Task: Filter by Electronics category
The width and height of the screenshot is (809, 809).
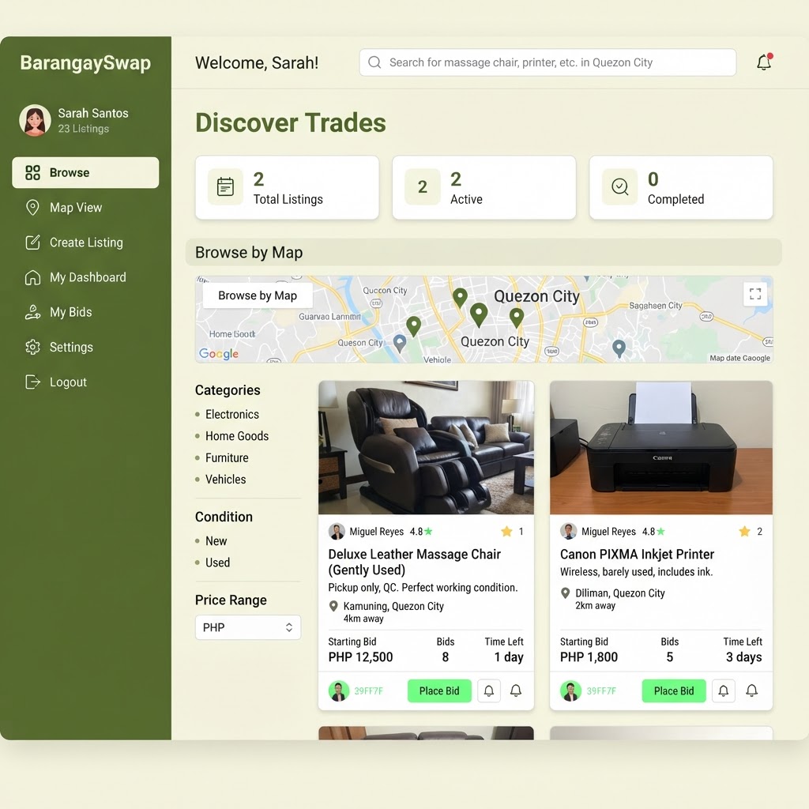Action: pos(232,414)
